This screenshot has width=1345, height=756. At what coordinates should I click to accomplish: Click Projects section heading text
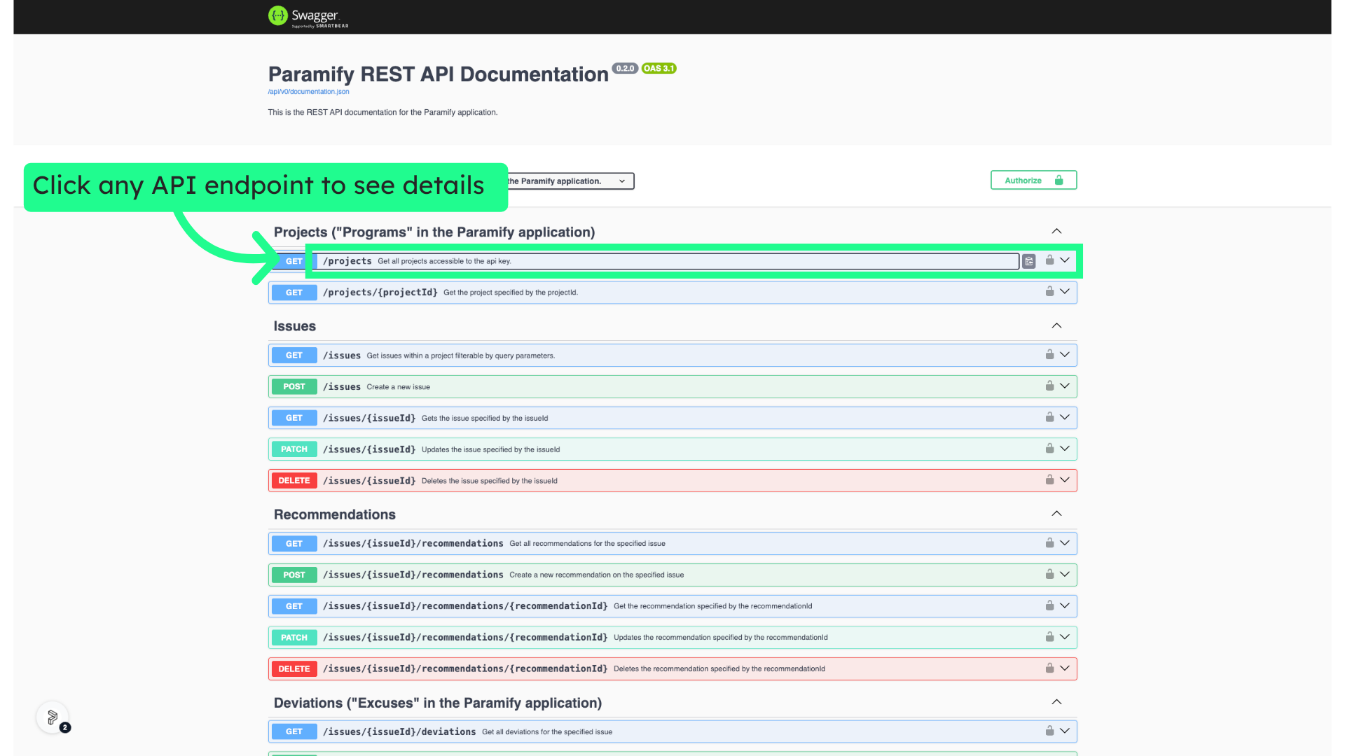[x=434, y=232]
